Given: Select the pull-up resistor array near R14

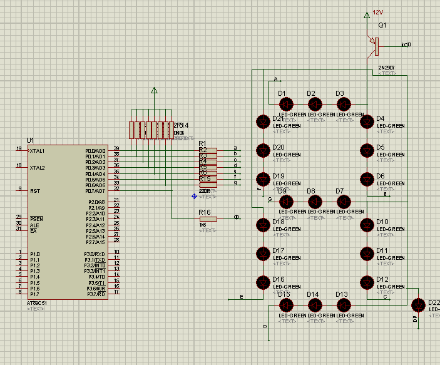Looking at the screenshot, I should click(150, 130).
